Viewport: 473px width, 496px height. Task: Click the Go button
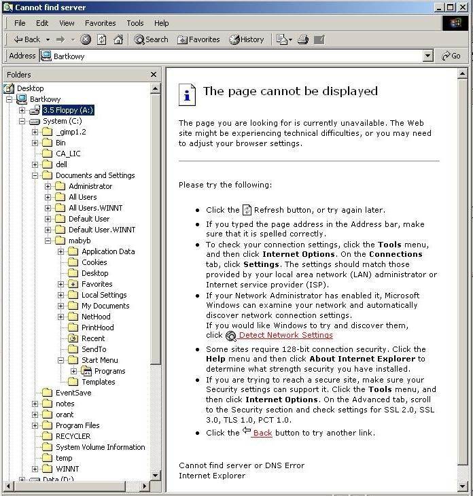[x=451, y=56]
